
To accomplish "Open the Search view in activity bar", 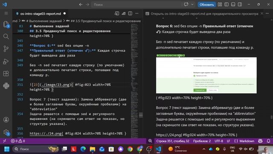I will click(x=6, y=36).
